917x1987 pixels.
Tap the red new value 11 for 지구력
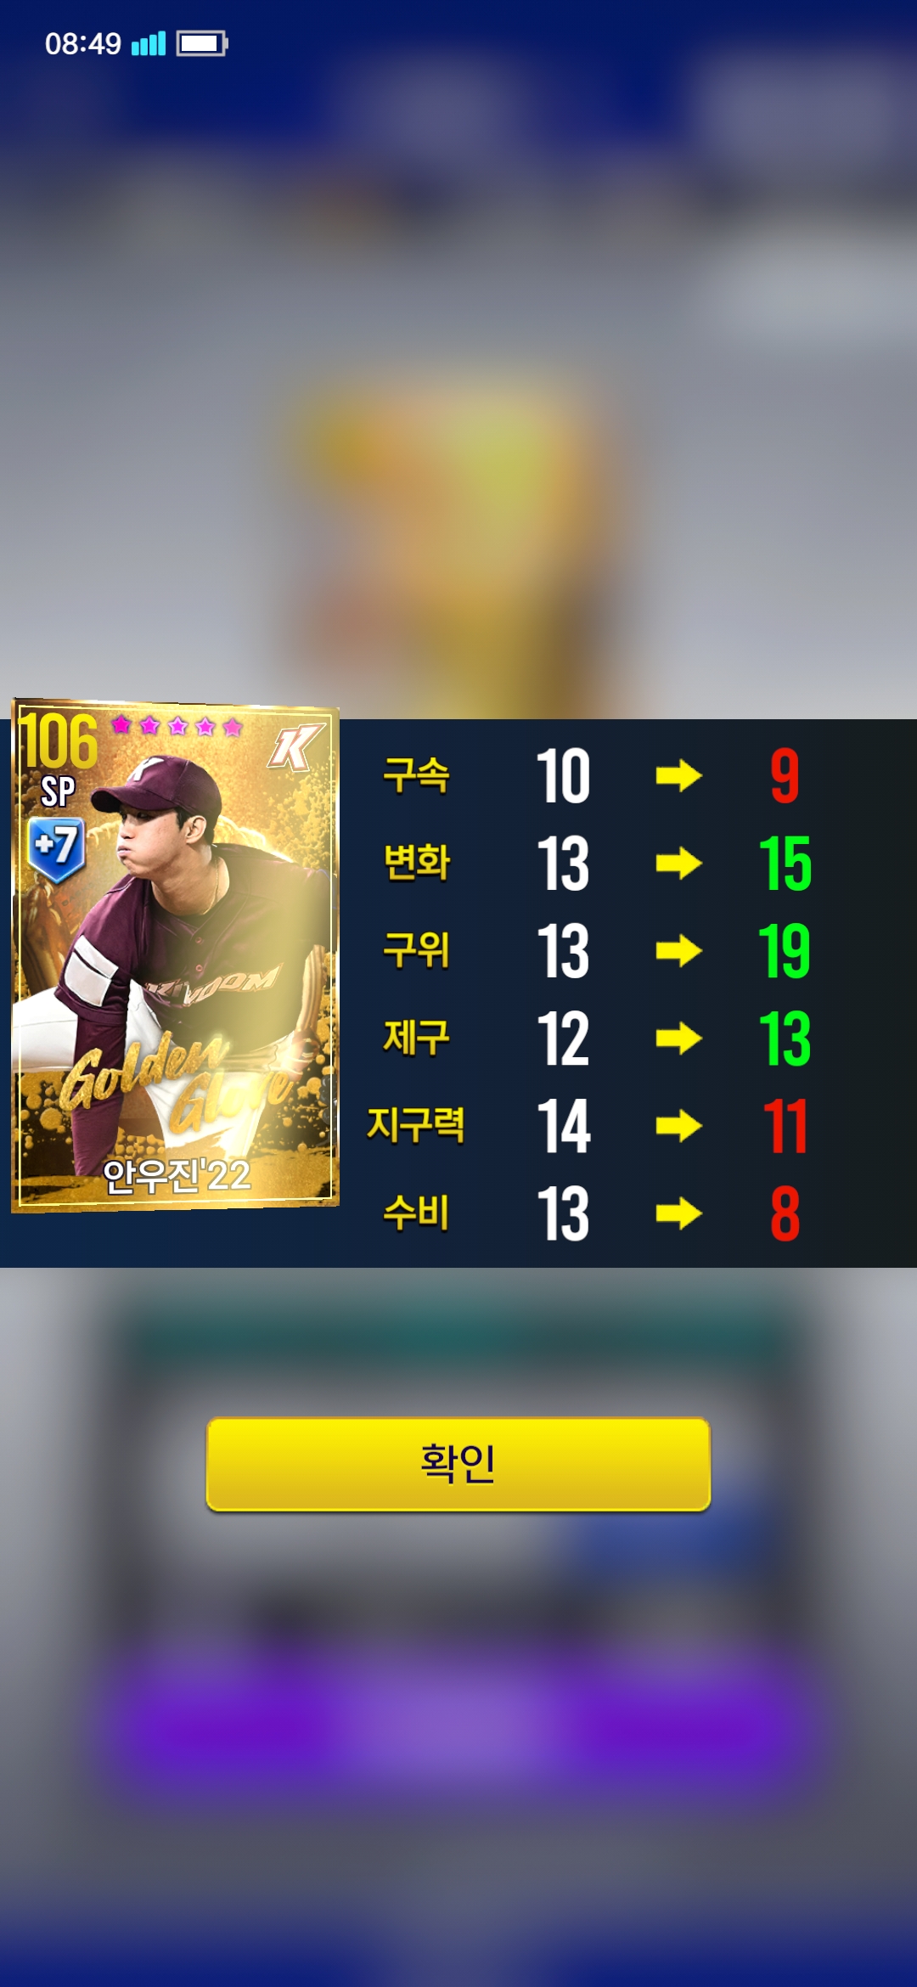coord(785,1126)
